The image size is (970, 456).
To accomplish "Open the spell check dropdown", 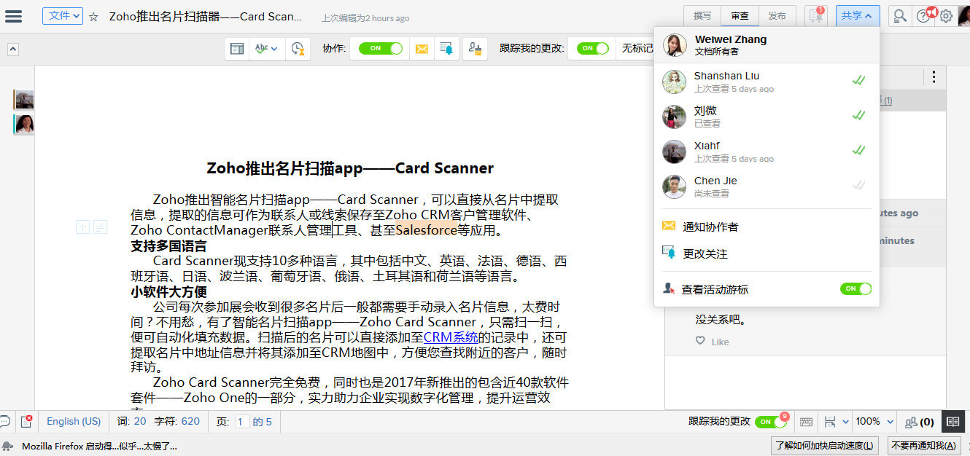I will click(x=266, y=49).
